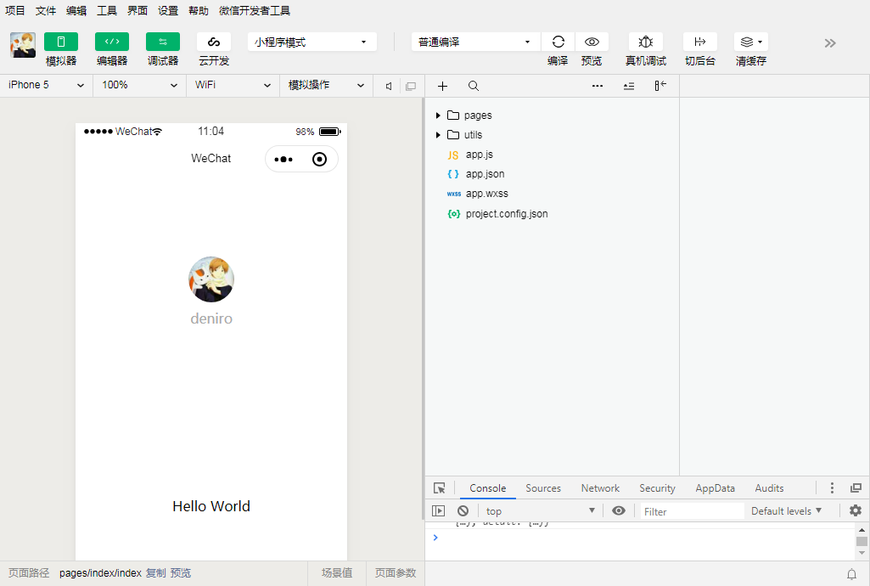Add a new file with plus icon
This screenshot has width=870, height=586.
[x=442, y=86]
